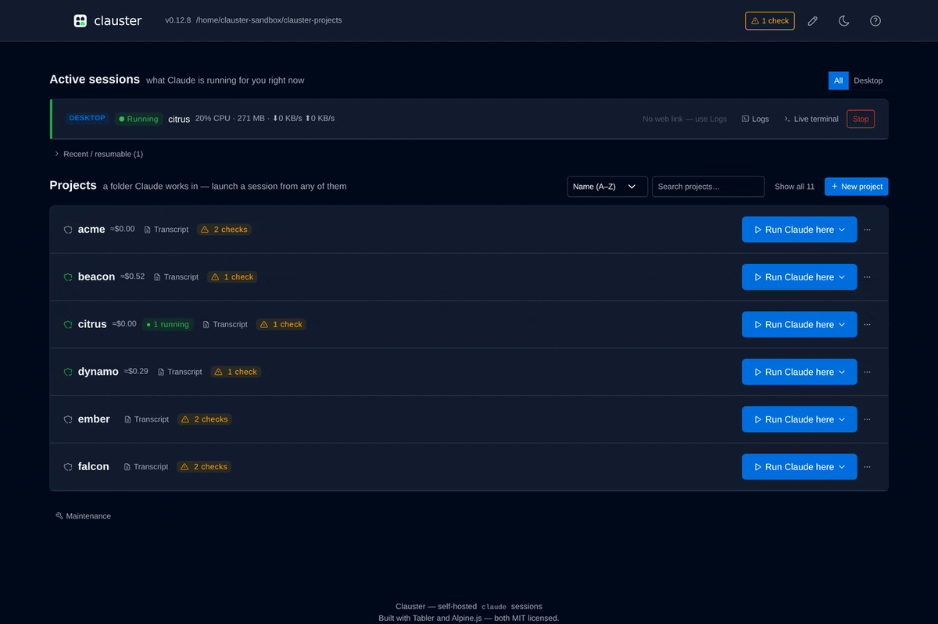Open the ember Transcript
This screenshot has height=624, width=938.
pos(147,419)
